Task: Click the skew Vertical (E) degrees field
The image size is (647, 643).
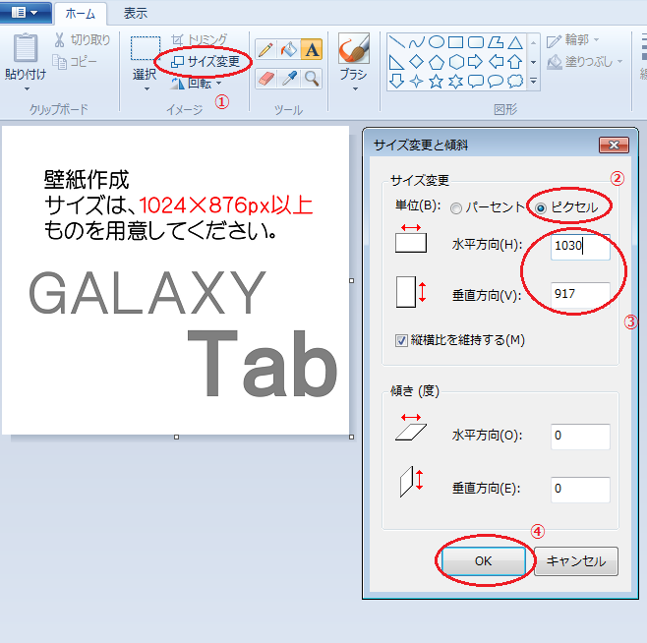Action: [x=580, y=490]
